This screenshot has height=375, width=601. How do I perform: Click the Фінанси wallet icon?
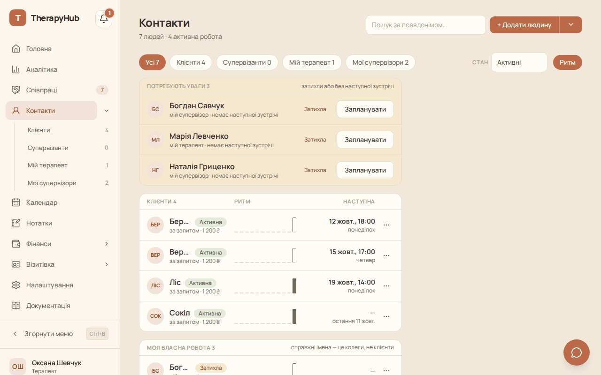click(x=16, y=244)
